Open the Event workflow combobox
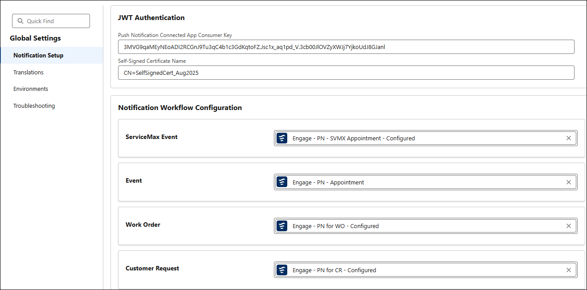This screenshot has width=587, height=290. 425,182
